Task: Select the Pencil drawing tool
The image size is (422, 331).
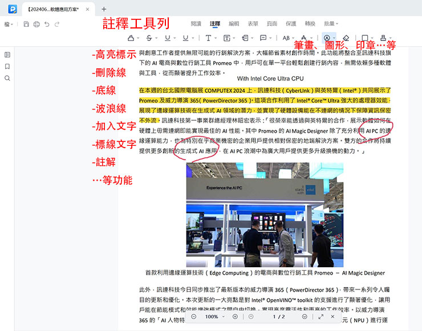Action: pos(327,38)
